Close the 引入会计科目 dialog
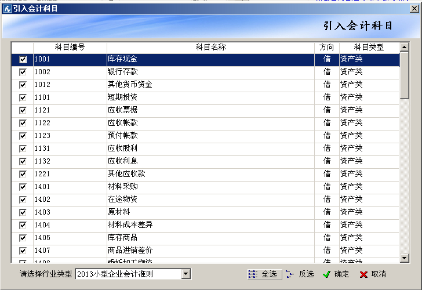Screen dimensions: 422x290 point(414,9)
